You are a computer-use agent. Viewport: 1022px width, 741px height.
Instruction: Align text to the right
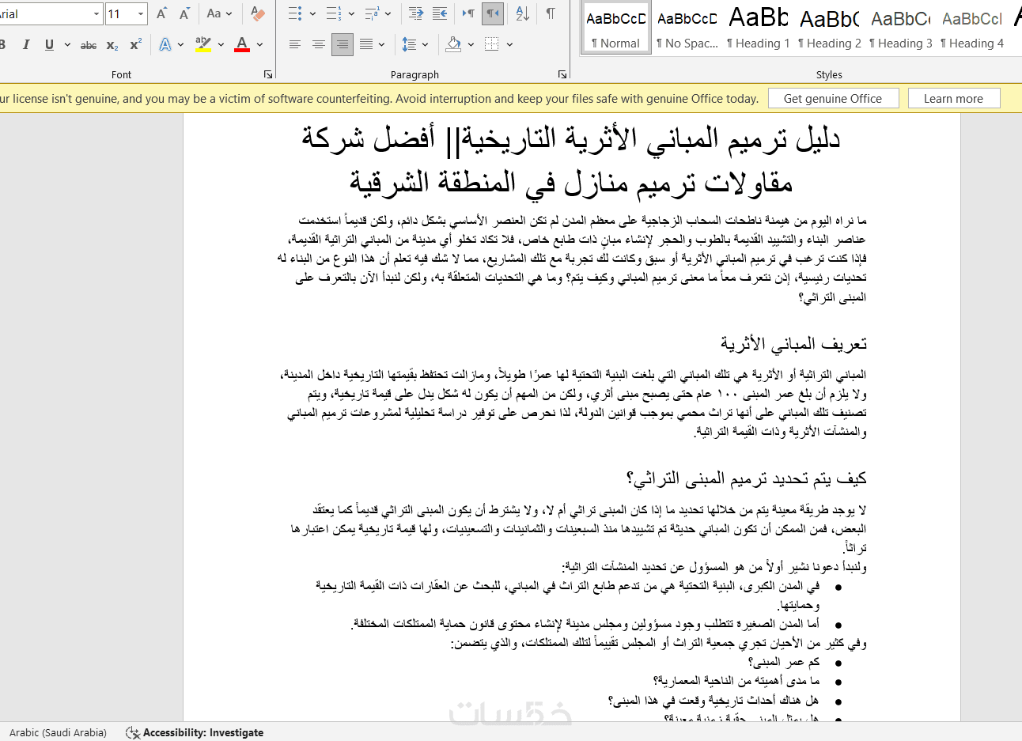[x=343, y=45]
